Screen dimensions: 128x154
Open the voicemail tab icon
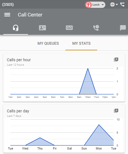click(69, 28)
